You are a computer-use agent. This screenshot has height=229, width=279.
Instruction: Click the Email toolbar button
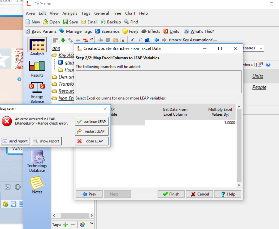tap(89, 22)
